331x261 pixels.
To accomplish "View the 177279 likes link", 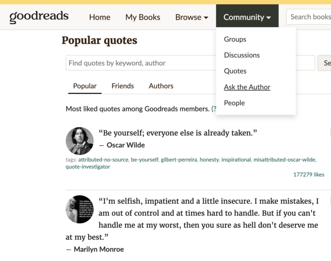I will pyautogui.click(x=308, y=175).
